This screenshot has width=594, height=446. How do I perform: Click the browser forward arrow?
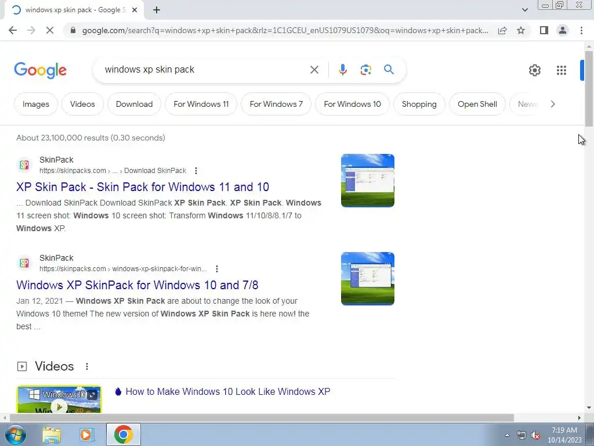point(31,30)
